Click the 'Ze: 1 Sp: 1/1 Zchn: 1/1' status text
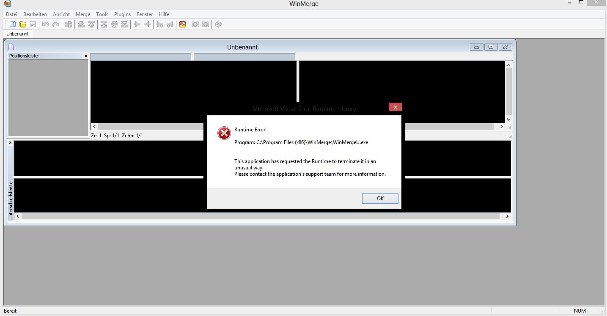The image size is (607, 316). point(117,136)
